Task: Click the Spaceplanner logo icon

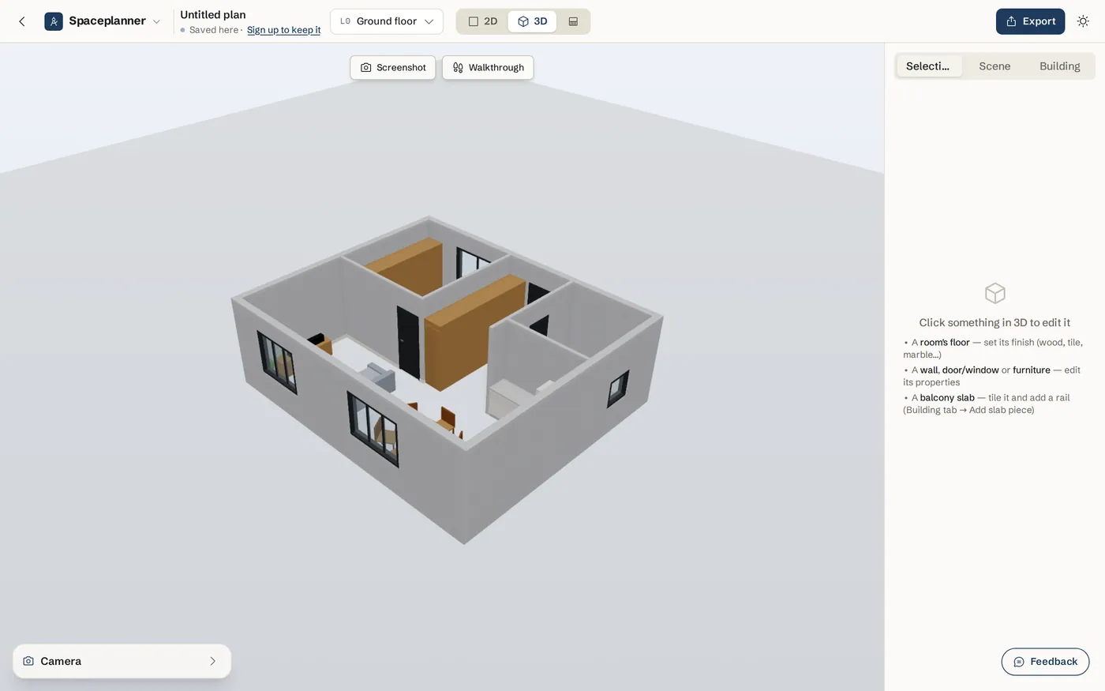Action: (x=54, y=21)
